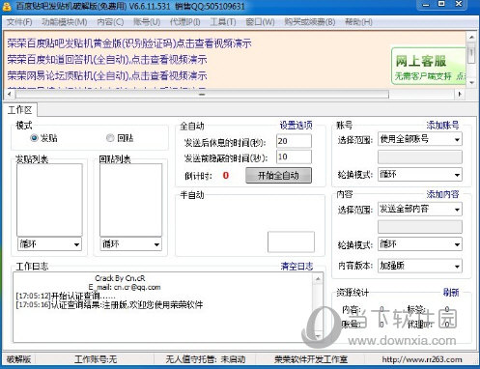Click 无人值守托管 status bar entry

pos(206,359)
